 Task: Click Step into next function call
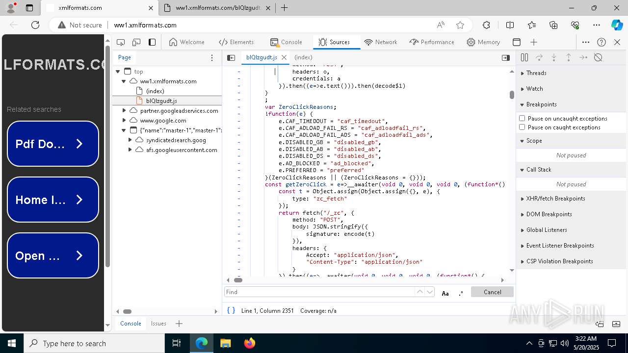click(554, 57)
